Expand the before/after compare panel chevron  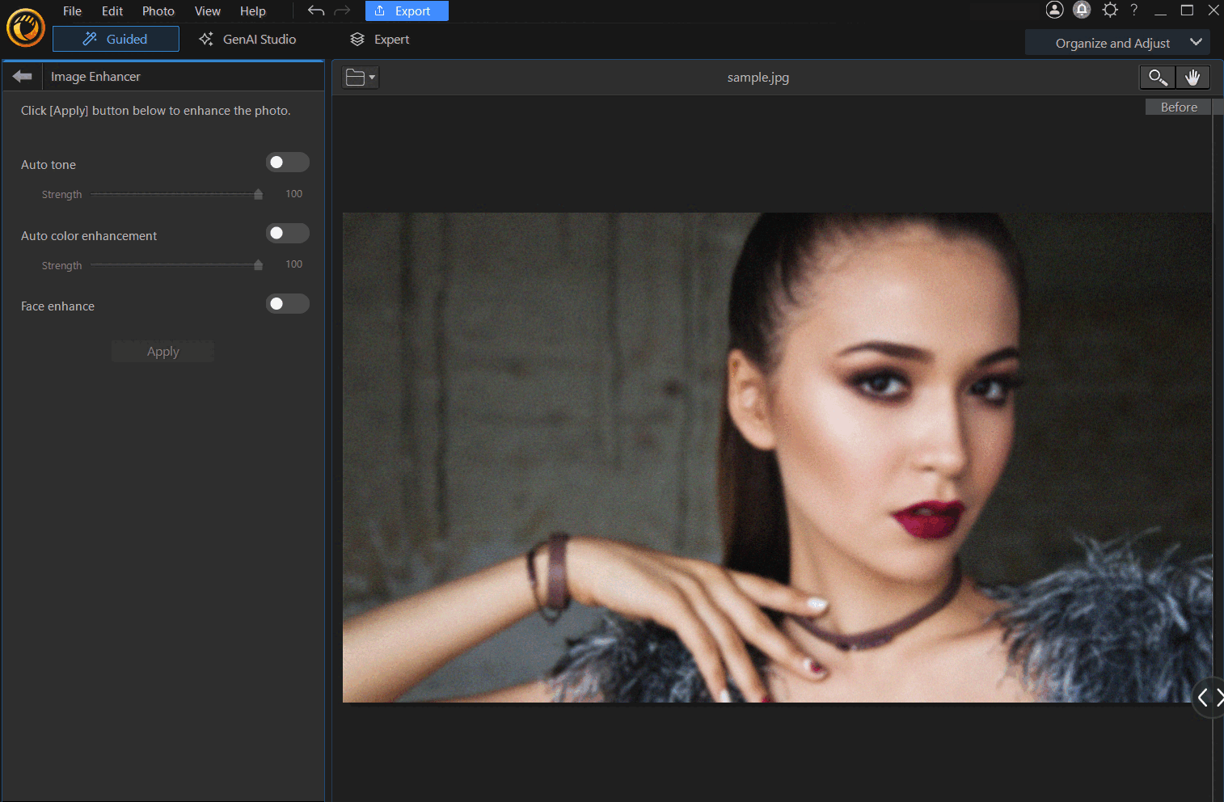[x=1208, y=697]
